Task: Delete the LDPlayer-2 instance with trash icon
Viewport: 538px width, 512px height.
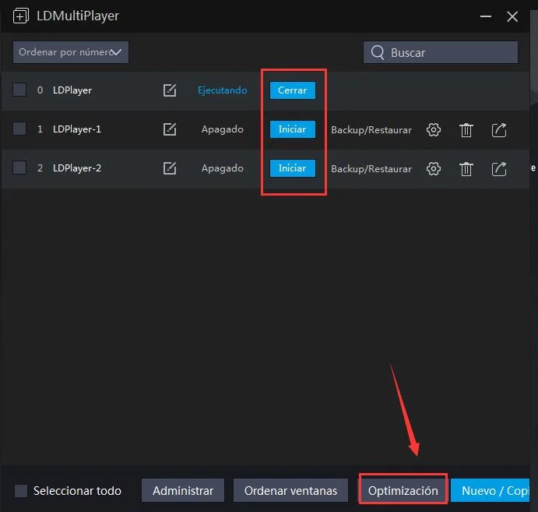Action: tap(466, 168)
